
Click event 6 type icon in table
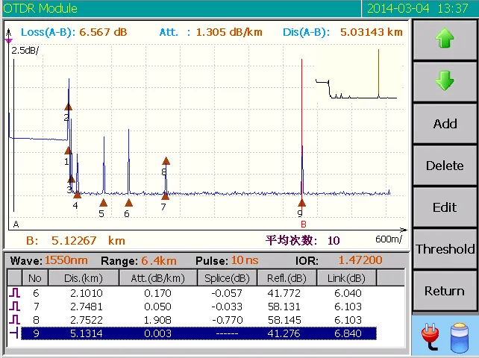[x=14, y=293]
